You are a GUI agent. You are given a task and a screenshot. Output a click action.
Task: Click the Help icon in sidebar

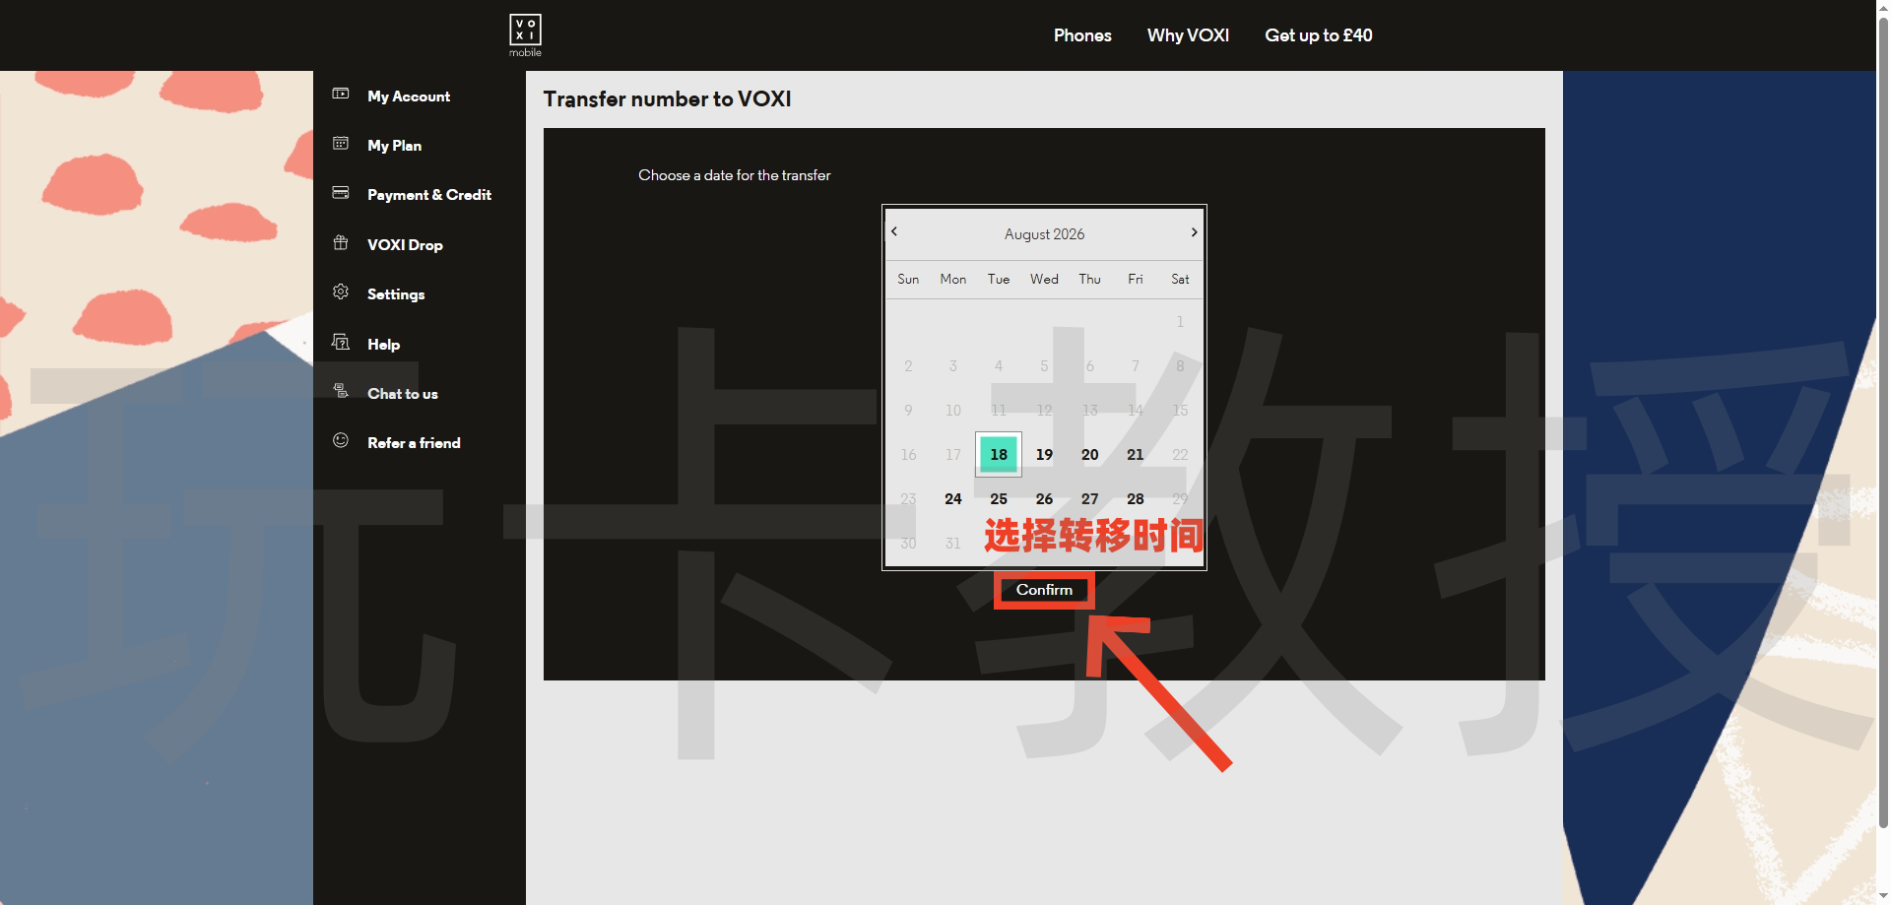341,342
